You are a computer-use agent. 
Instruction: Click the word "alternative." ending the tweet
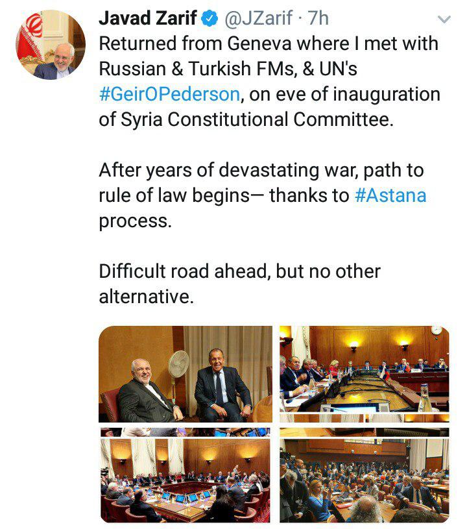[x=146, y=297]
